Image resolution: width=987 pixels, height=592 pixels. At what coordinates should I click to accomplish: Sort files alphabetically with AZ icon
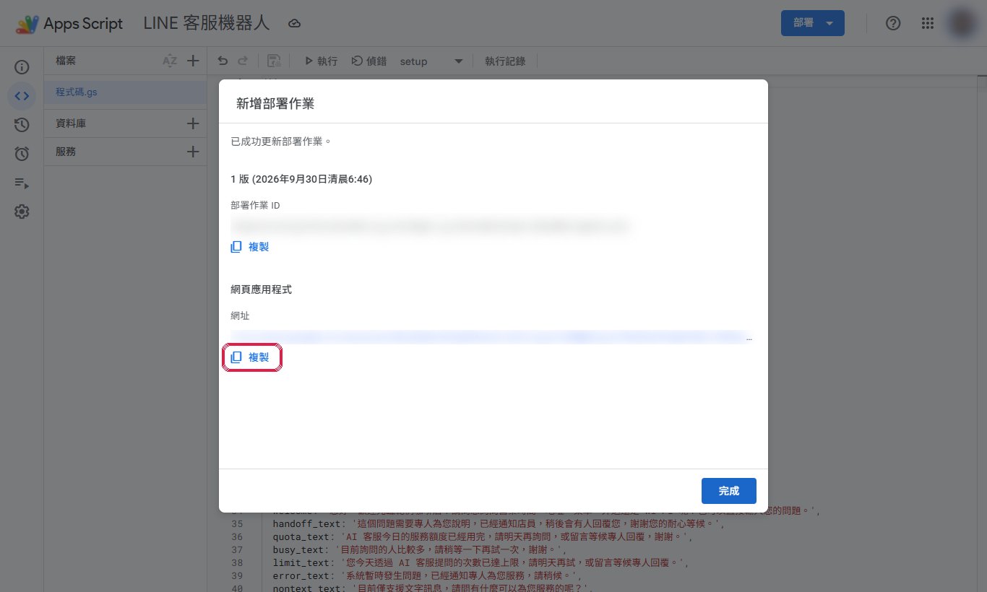(170, 61)
